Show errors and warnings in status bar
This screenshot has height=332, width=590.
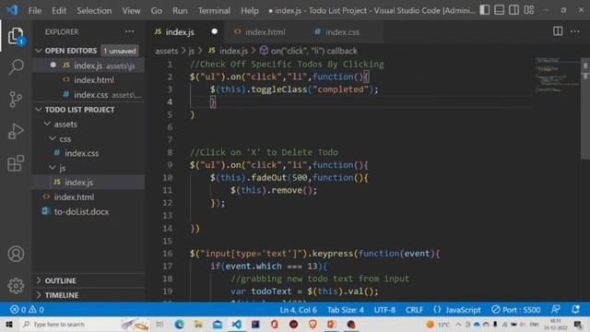(x=27, y=310)
